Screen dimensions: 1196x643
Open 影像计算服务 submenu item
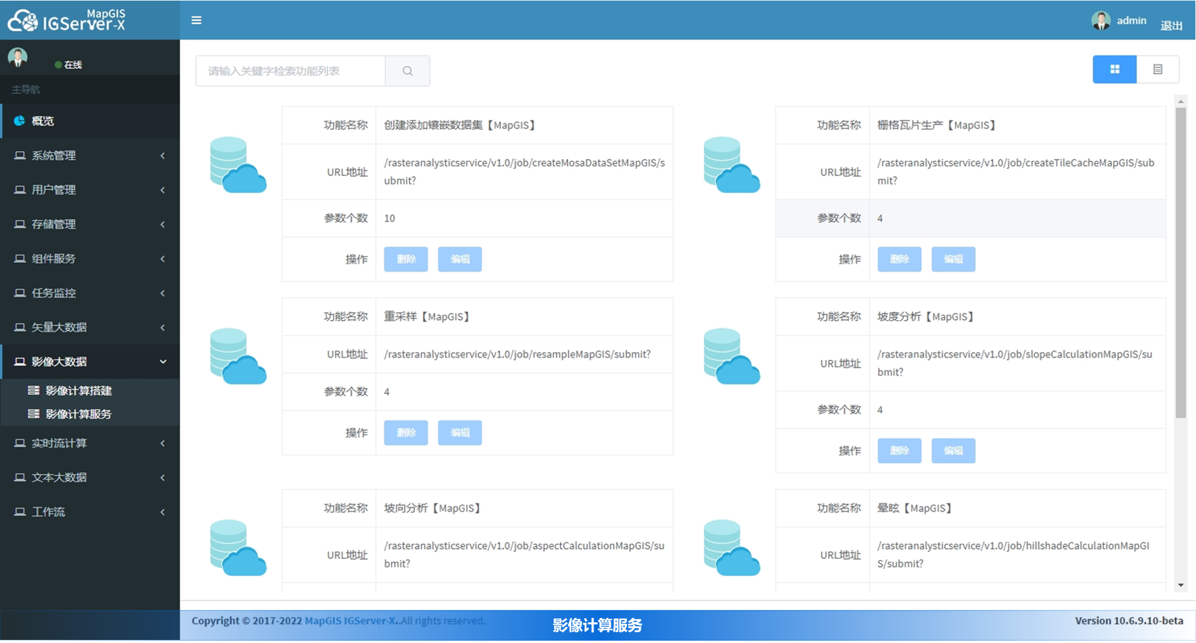coord(90,414)
